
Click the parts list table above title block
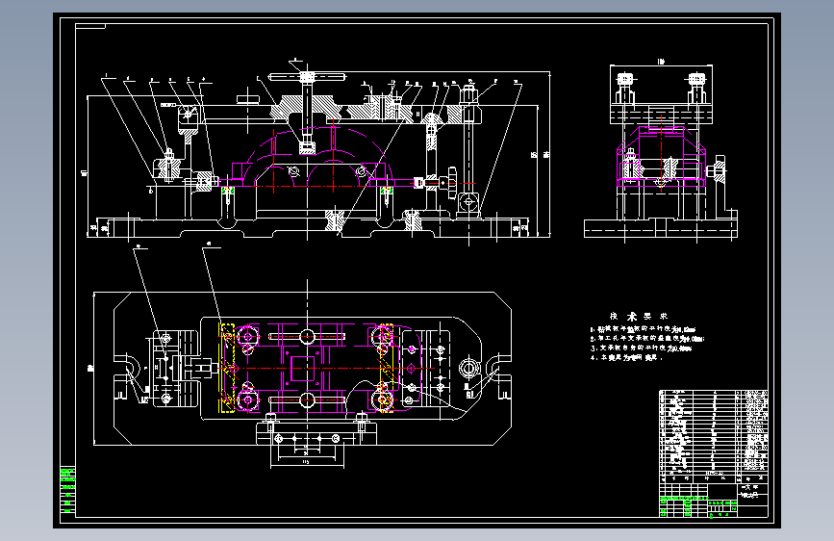tap(713, 436)
